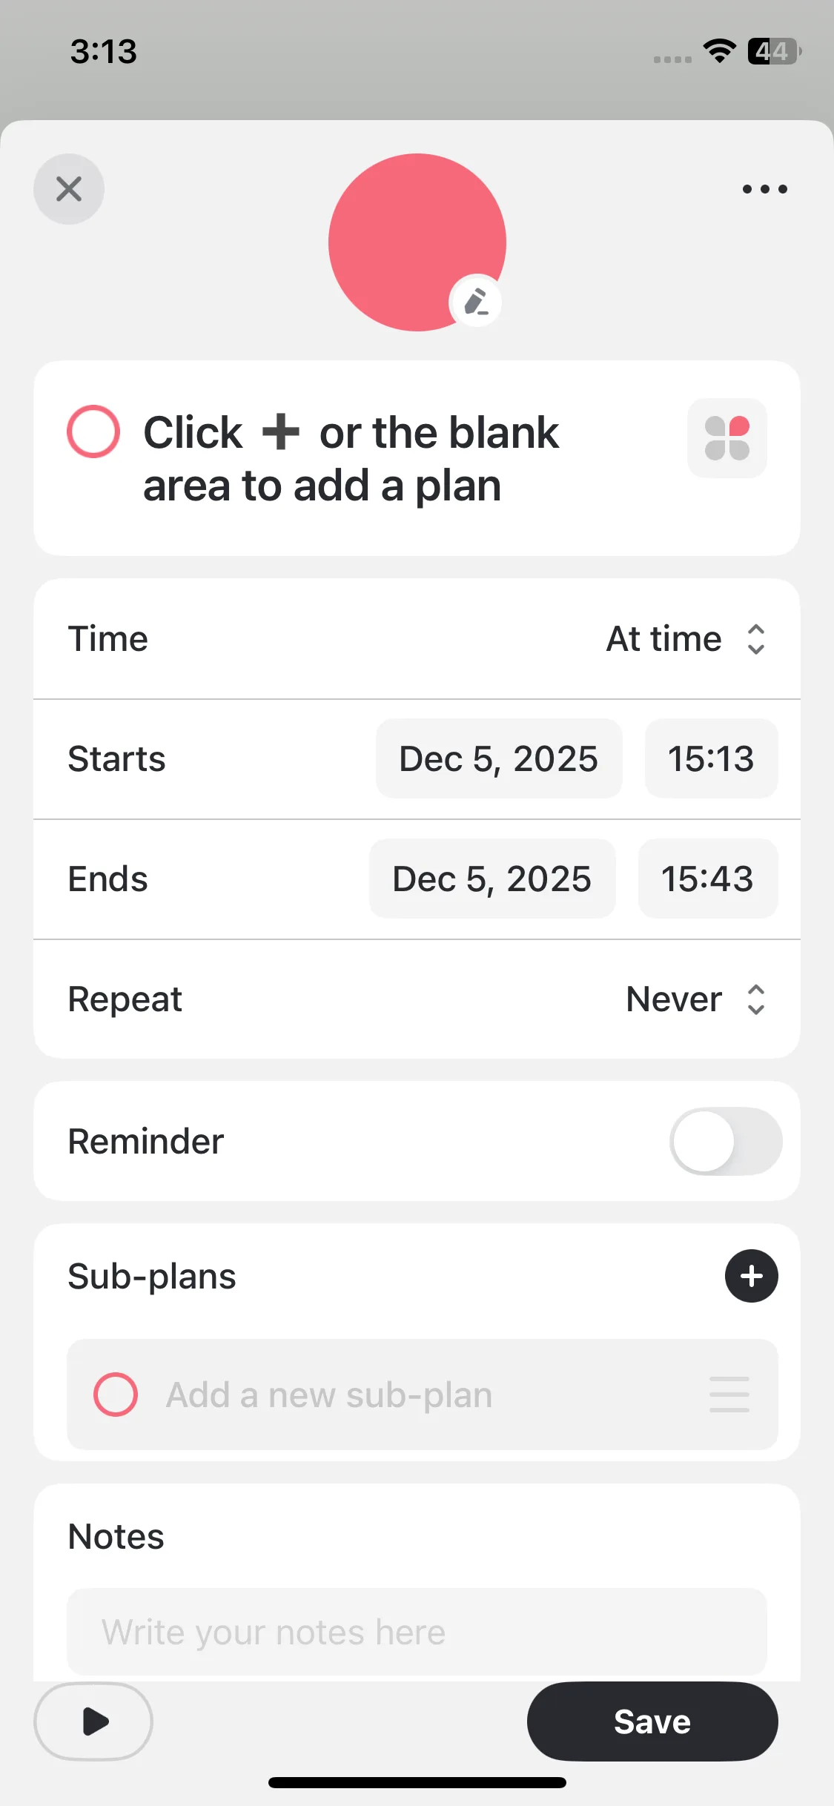Pick the pink circle plan color
The image size is (834, 1806).
point(417,242)
